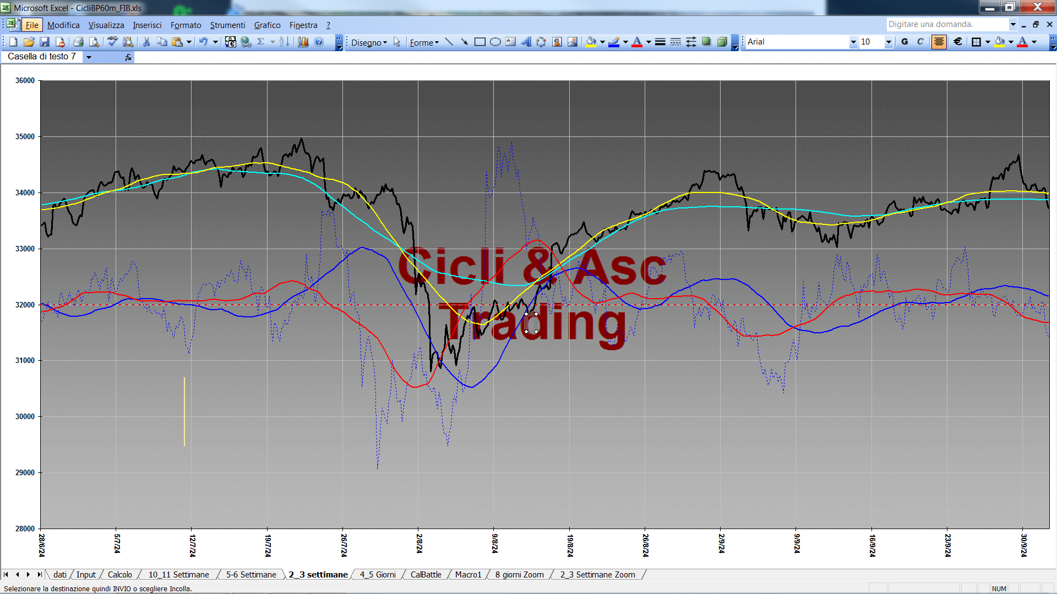Apply the yellow fill color in the drawing toolbar
This screenshot has width=1057, height=594.
coord(591,42)
